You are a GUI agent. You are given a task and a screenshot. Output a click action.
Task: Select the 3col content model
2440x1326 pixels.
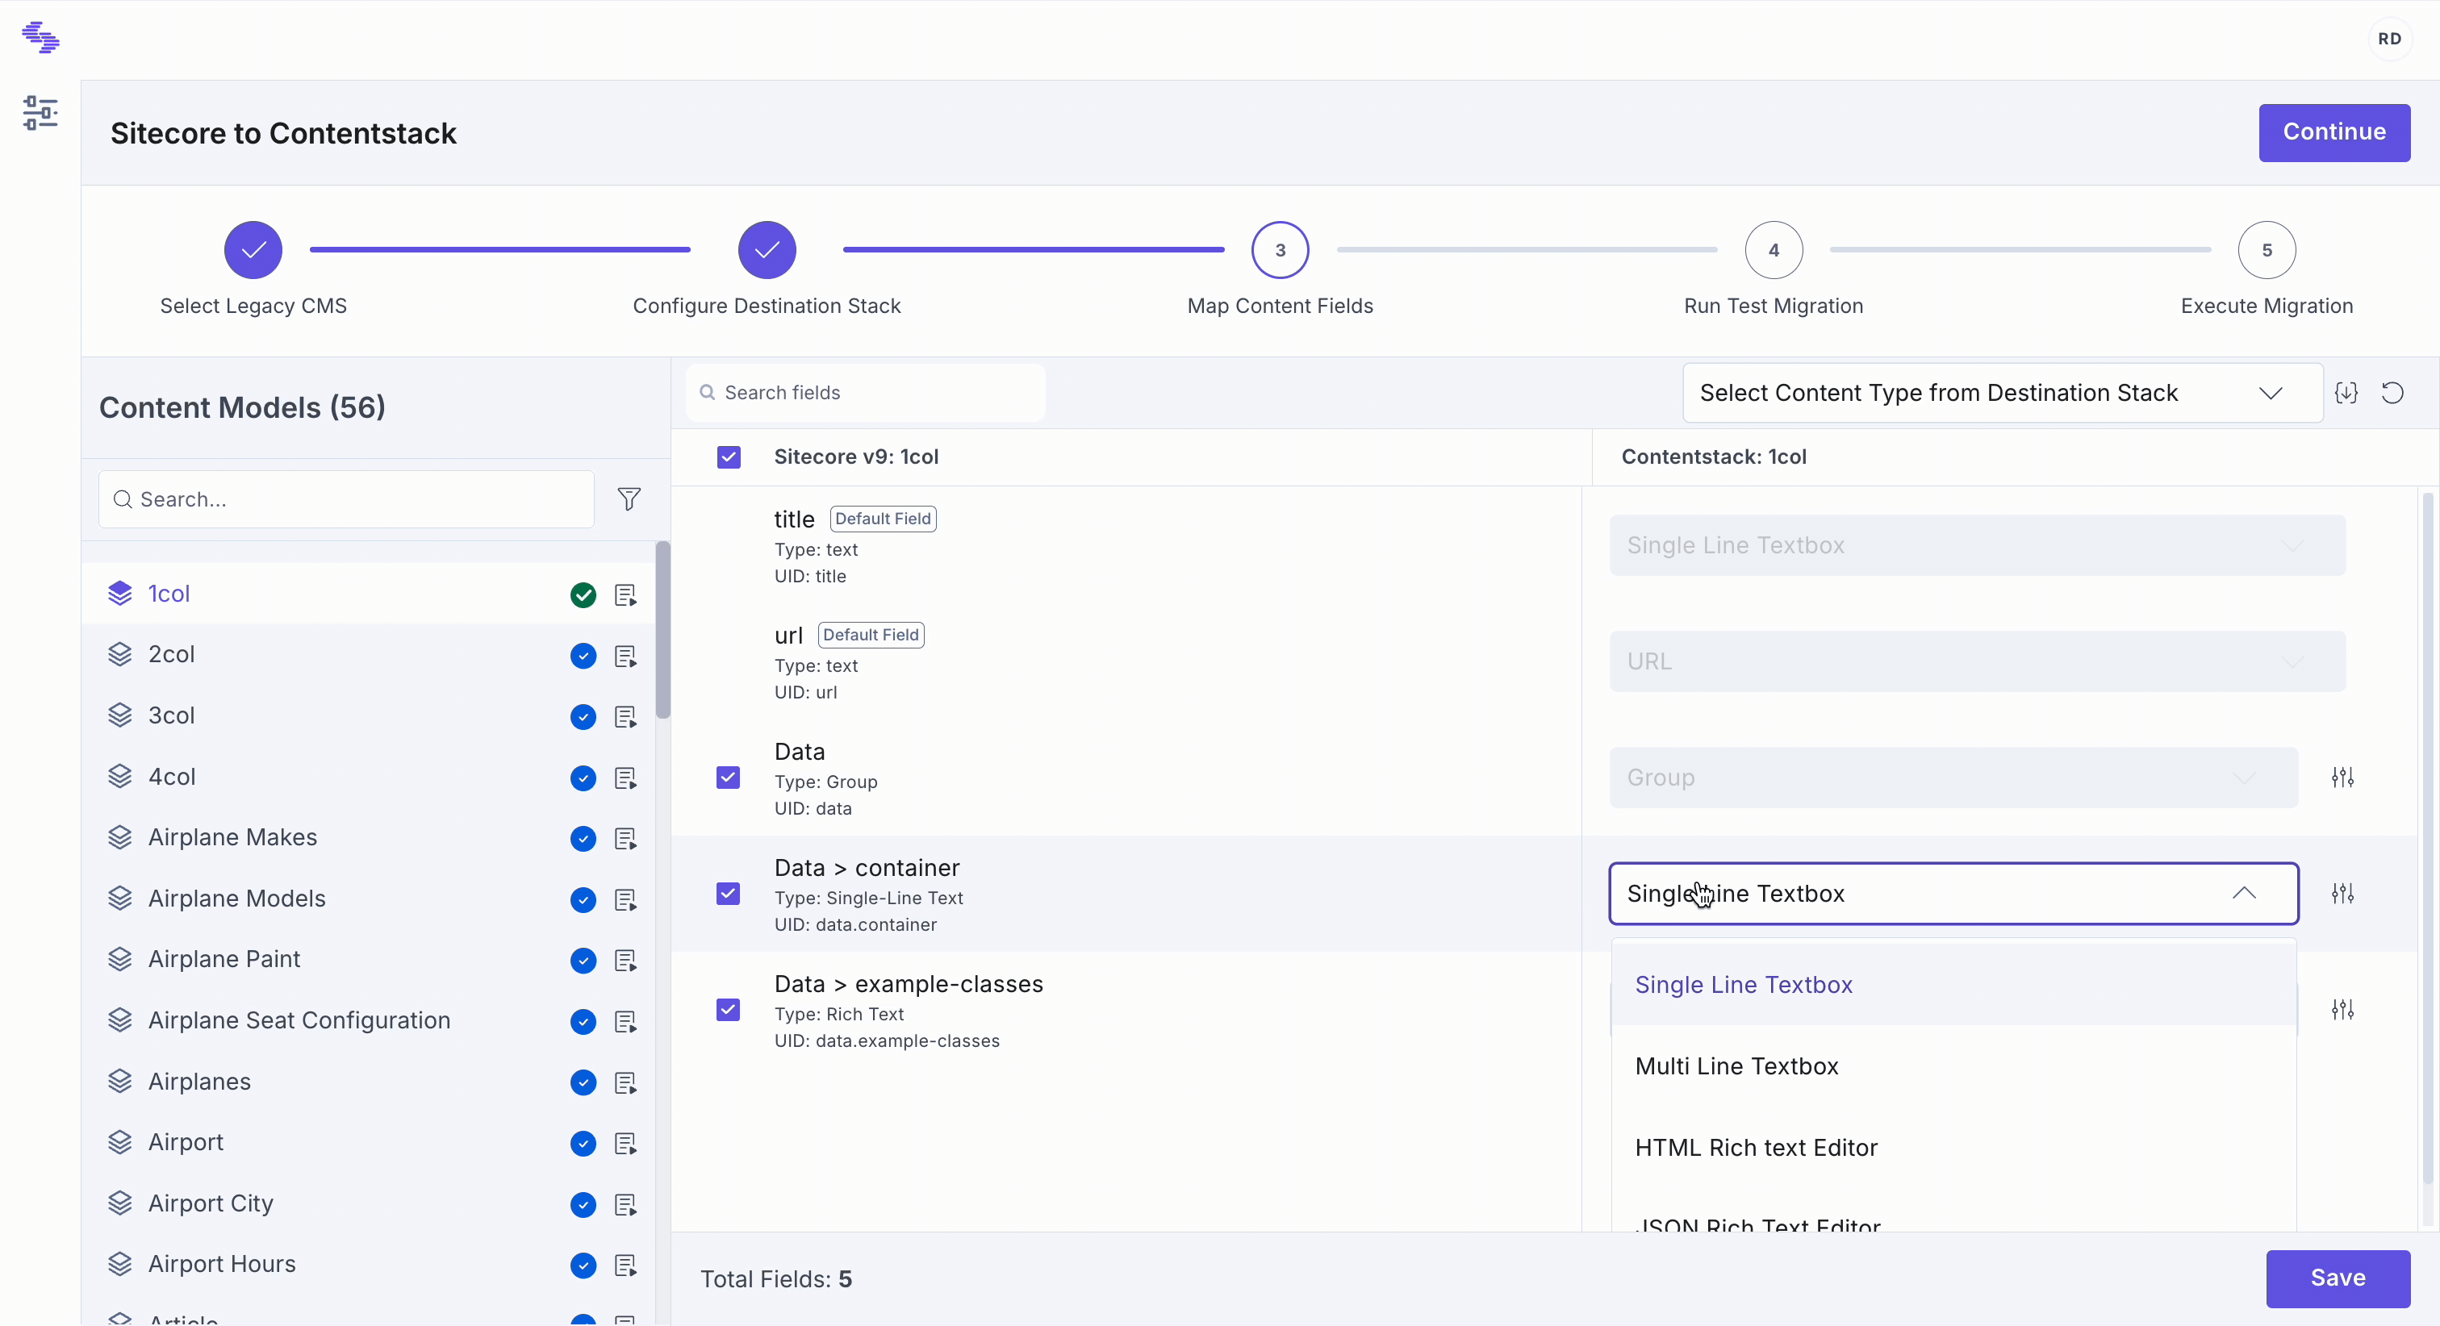pos(367,716)
